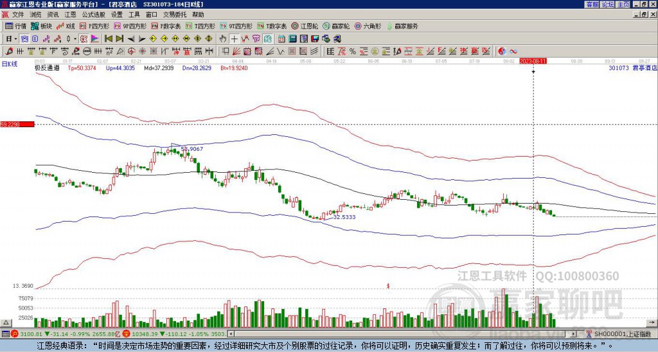Open the calculator icon in toolbar
Screen dimensions: 658x352
[292, 39]
